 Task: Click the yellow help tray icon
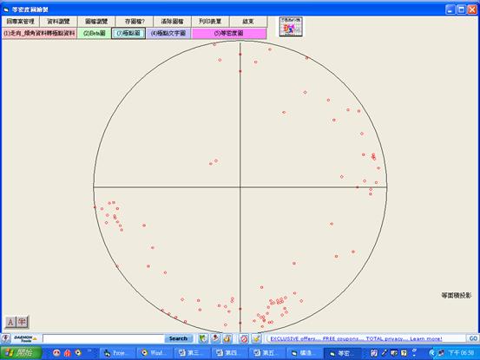pyautogui.click(x=404, y=353)
